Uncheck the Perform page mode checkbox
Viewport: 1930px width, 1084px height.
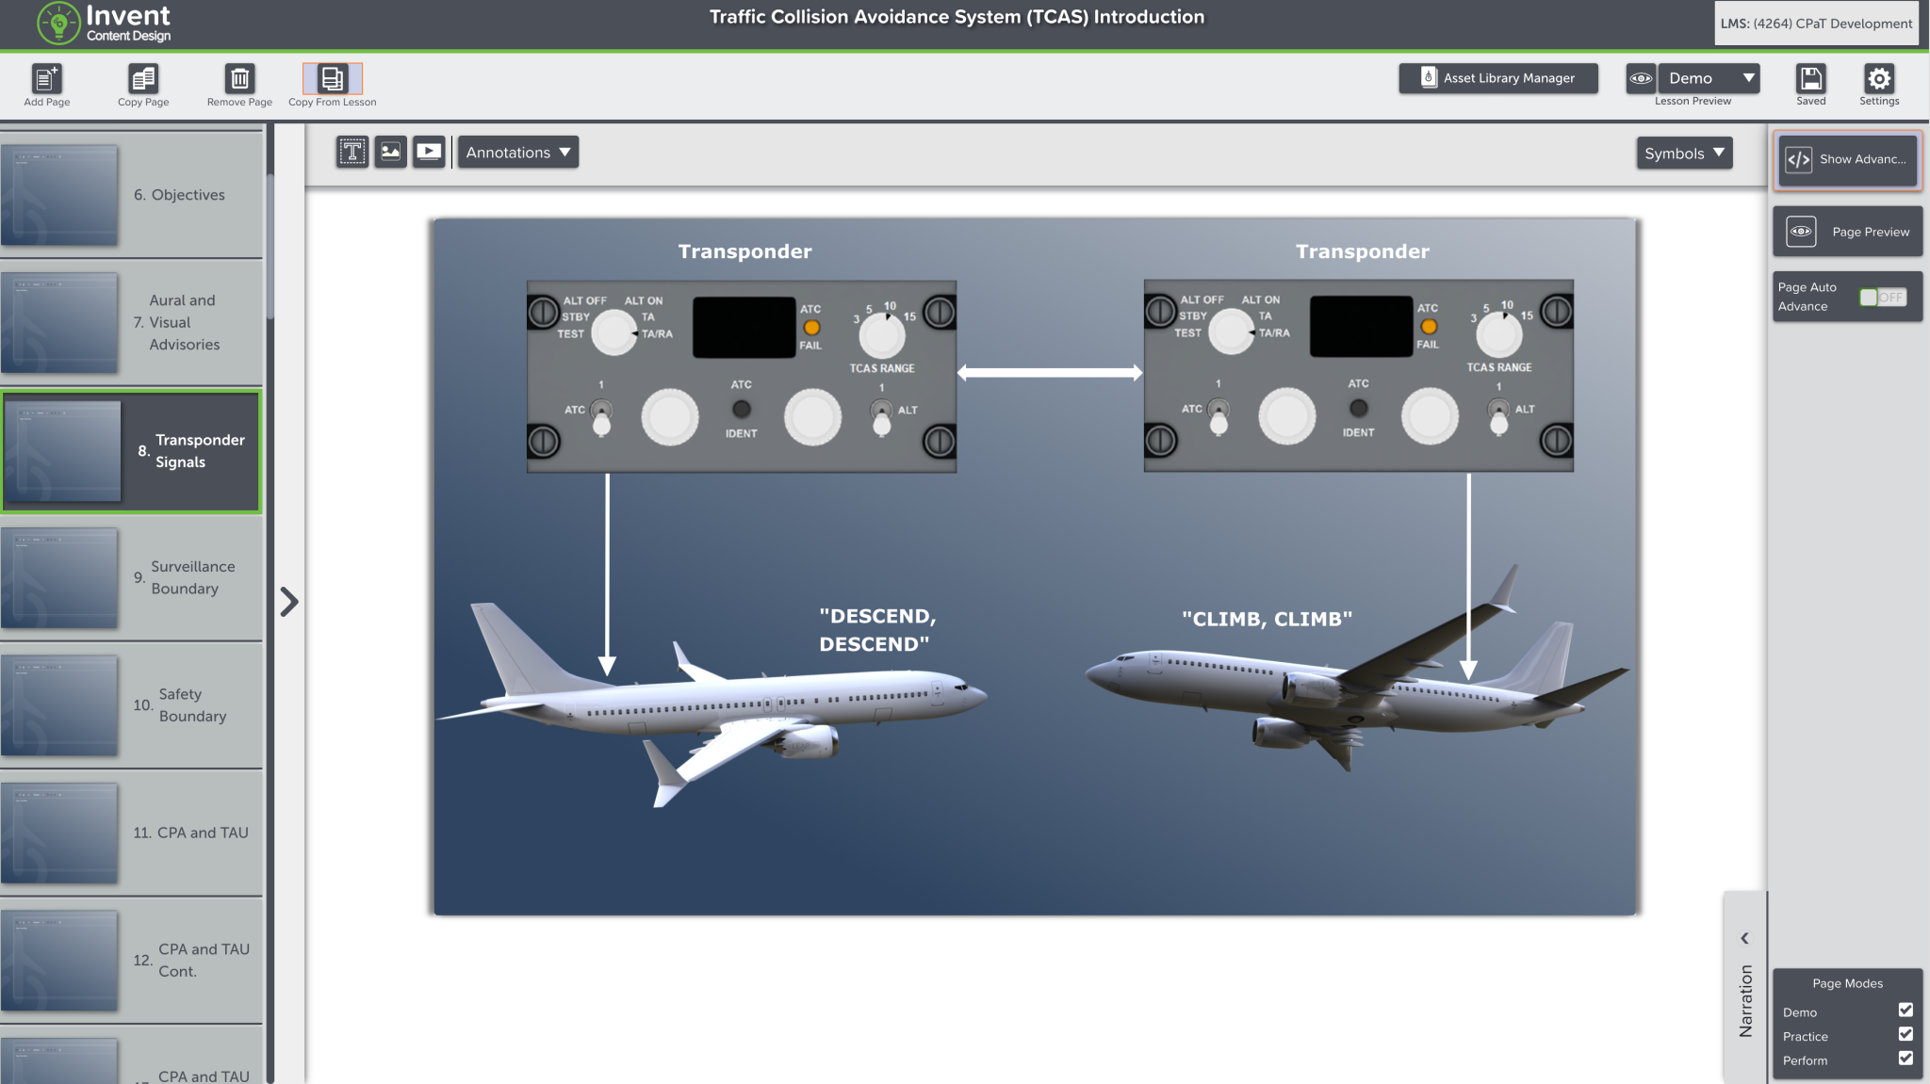tap(1905, 1058)
